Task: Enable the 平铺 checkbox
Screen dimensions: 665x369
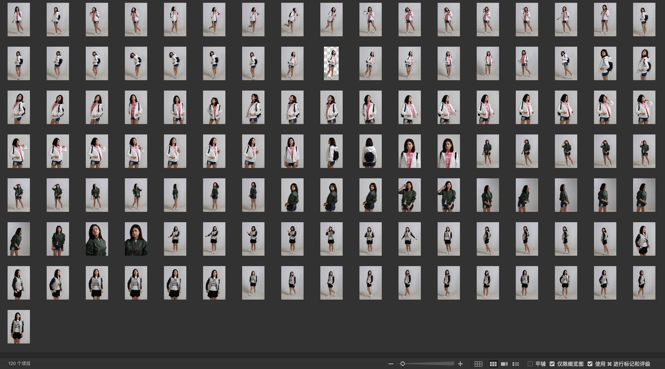Action: (530, 364)
